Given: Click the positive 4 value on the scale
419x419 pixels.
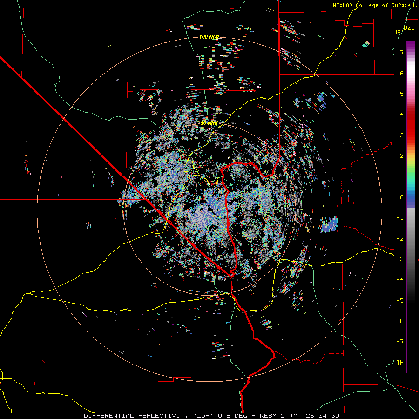Looking at the screenshot, I should (x=402, y=115).
